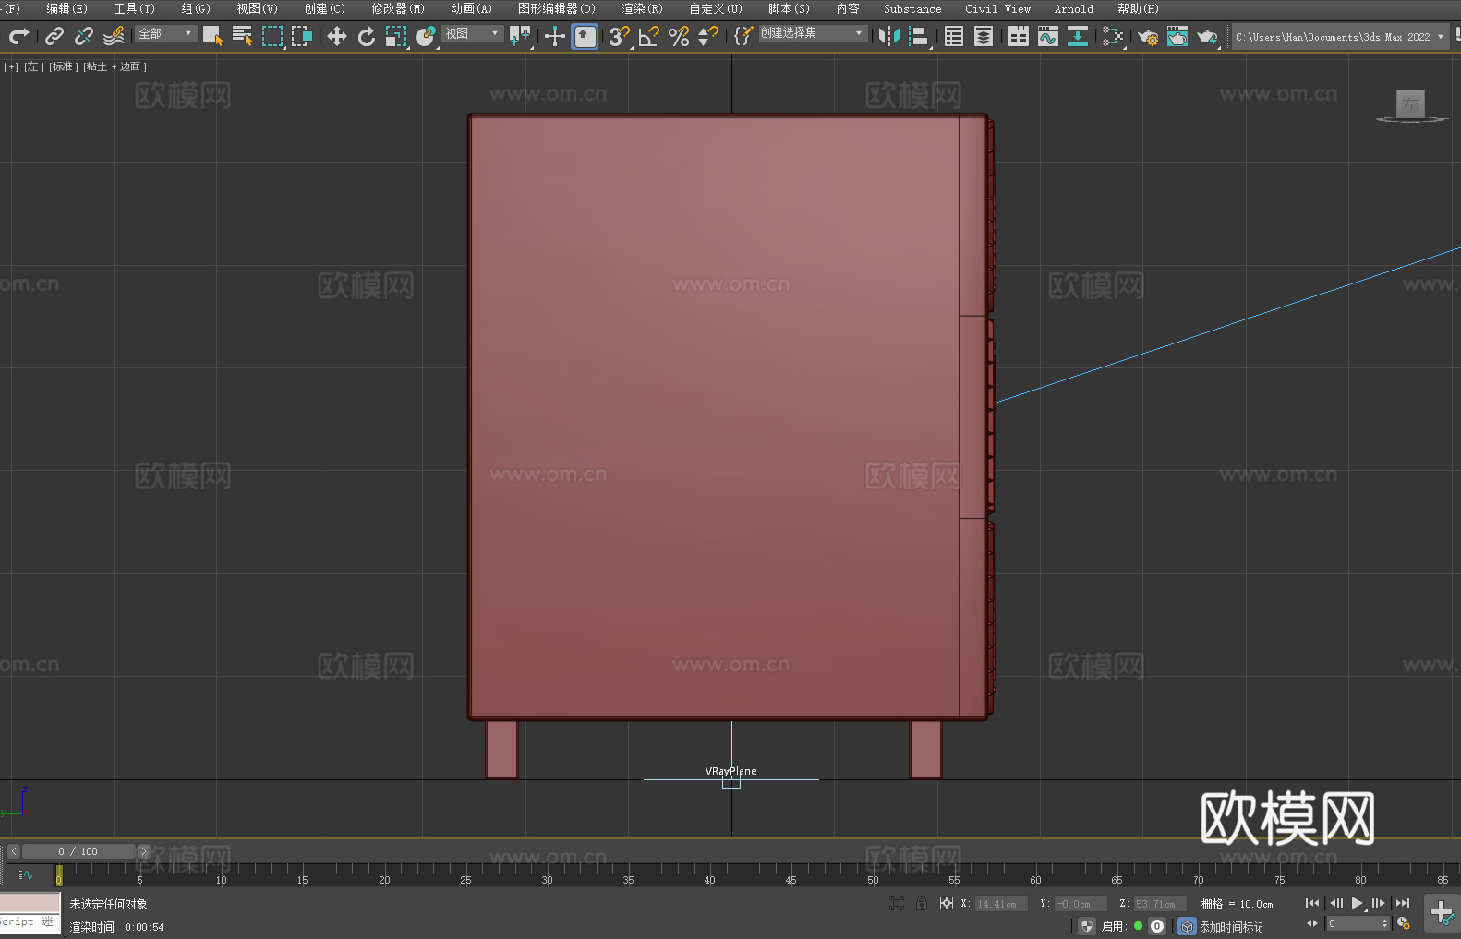Viewport: 1461px width, 939px height.
Task: Open Render Setup (teapot with gear)
Action: click(x=1148, y=36)
